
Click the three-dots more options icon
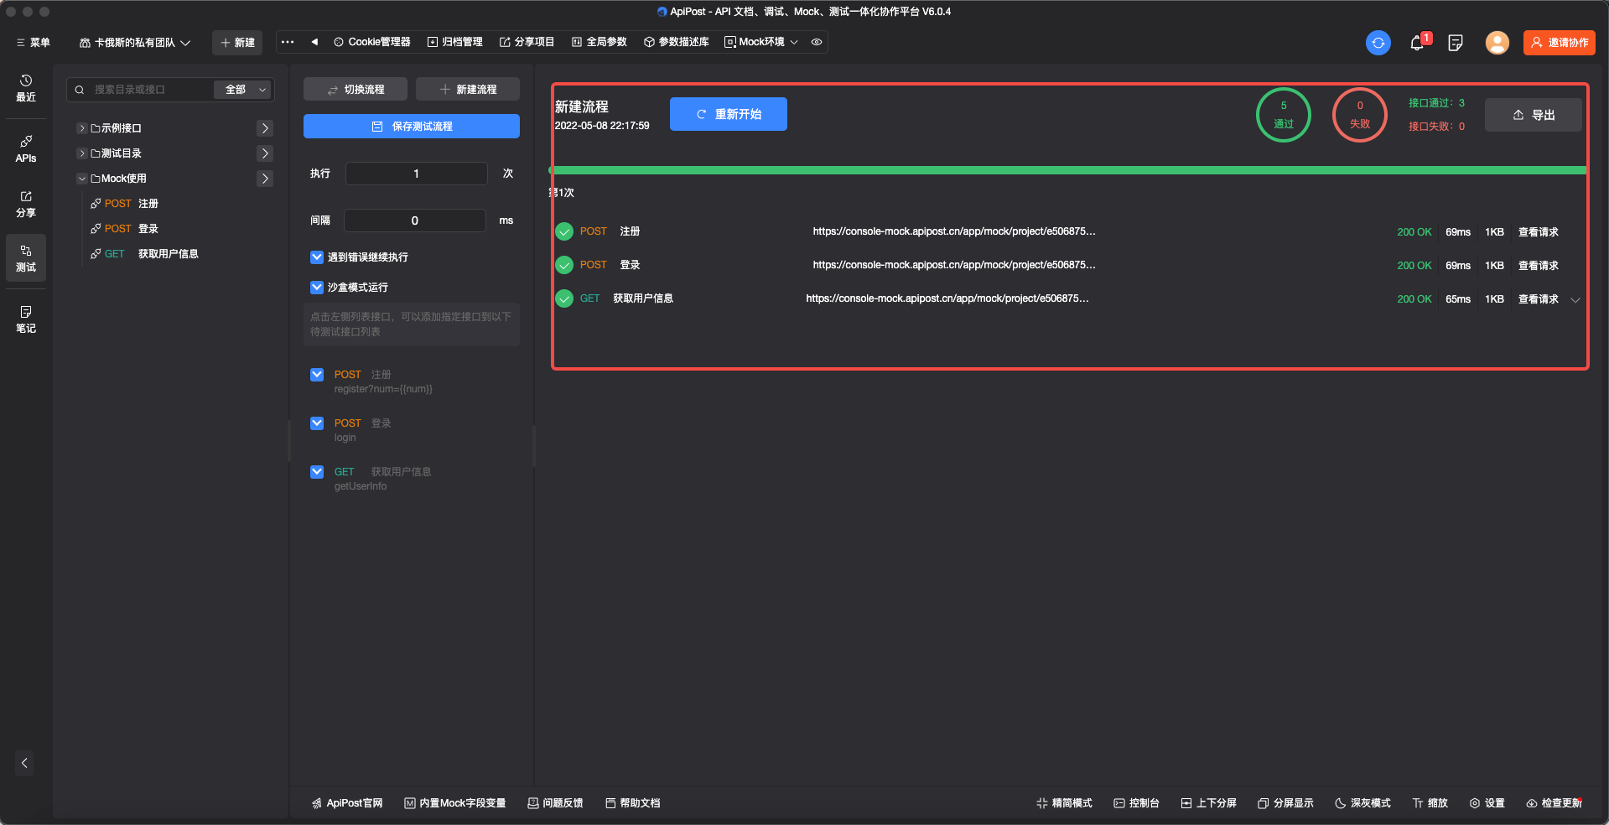tap(288, 42)
